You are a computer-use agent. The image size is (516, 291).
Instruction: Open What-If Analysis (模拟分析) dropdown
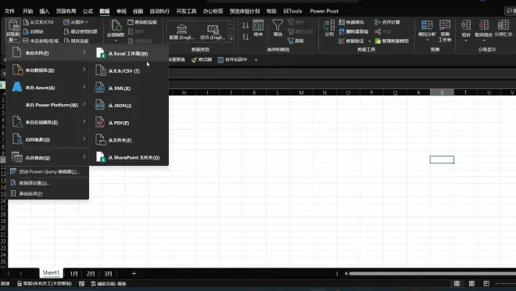(427, 31)
